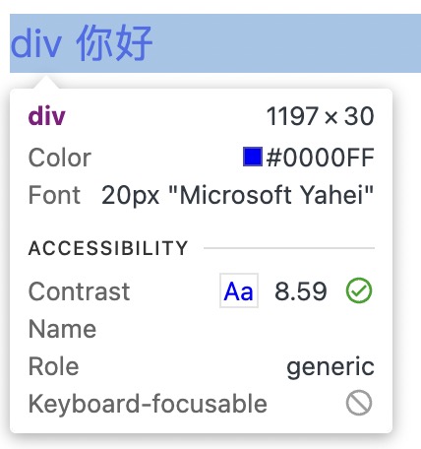Click the 1197 × 30 dimensions text
Image resolution: width=421 pixels, height=449 pixels.
click(320, 116)
